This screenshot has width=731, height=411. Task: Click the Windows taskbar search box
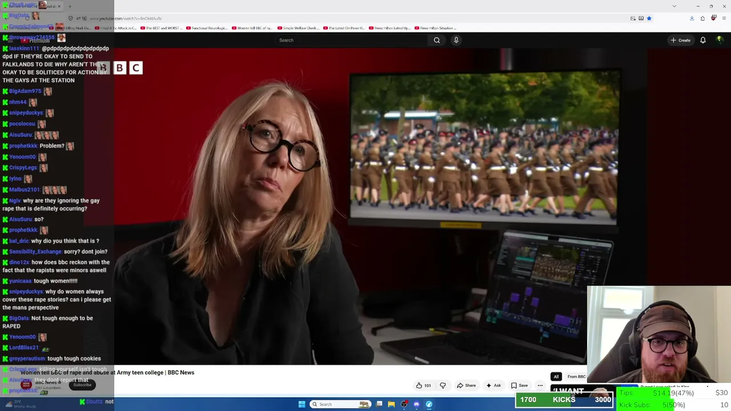[x=340, y=404]
